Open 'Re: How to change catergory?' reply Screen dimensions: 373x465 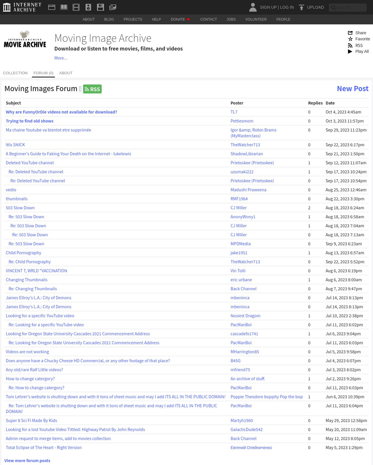[37, 388]
